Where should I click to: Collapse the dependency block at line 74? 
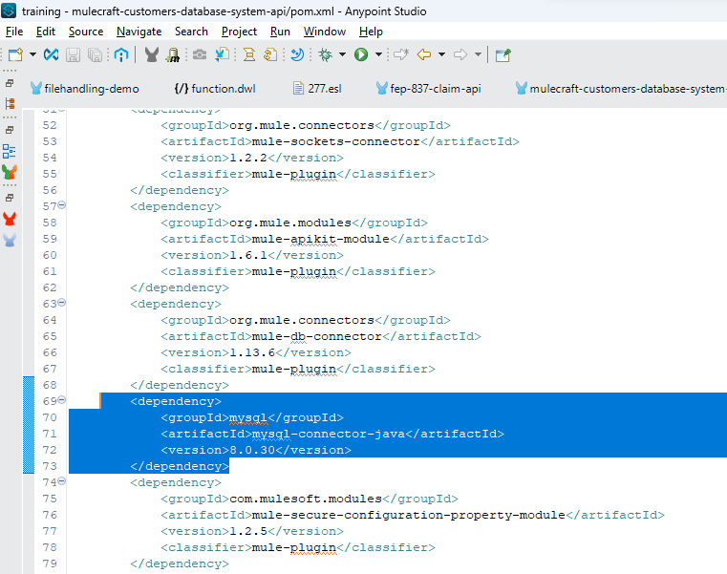pyautogui.click(x=62, y=482)
